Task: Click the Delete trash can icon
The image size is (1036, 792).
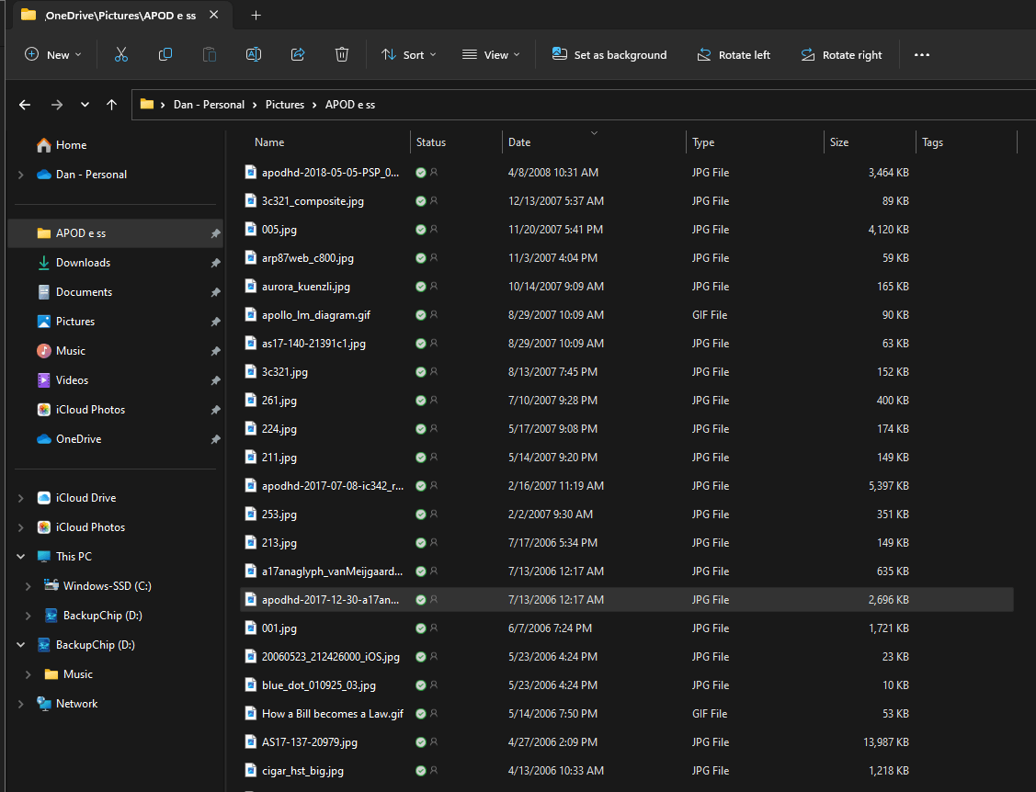Action: [x=342, y=55]
